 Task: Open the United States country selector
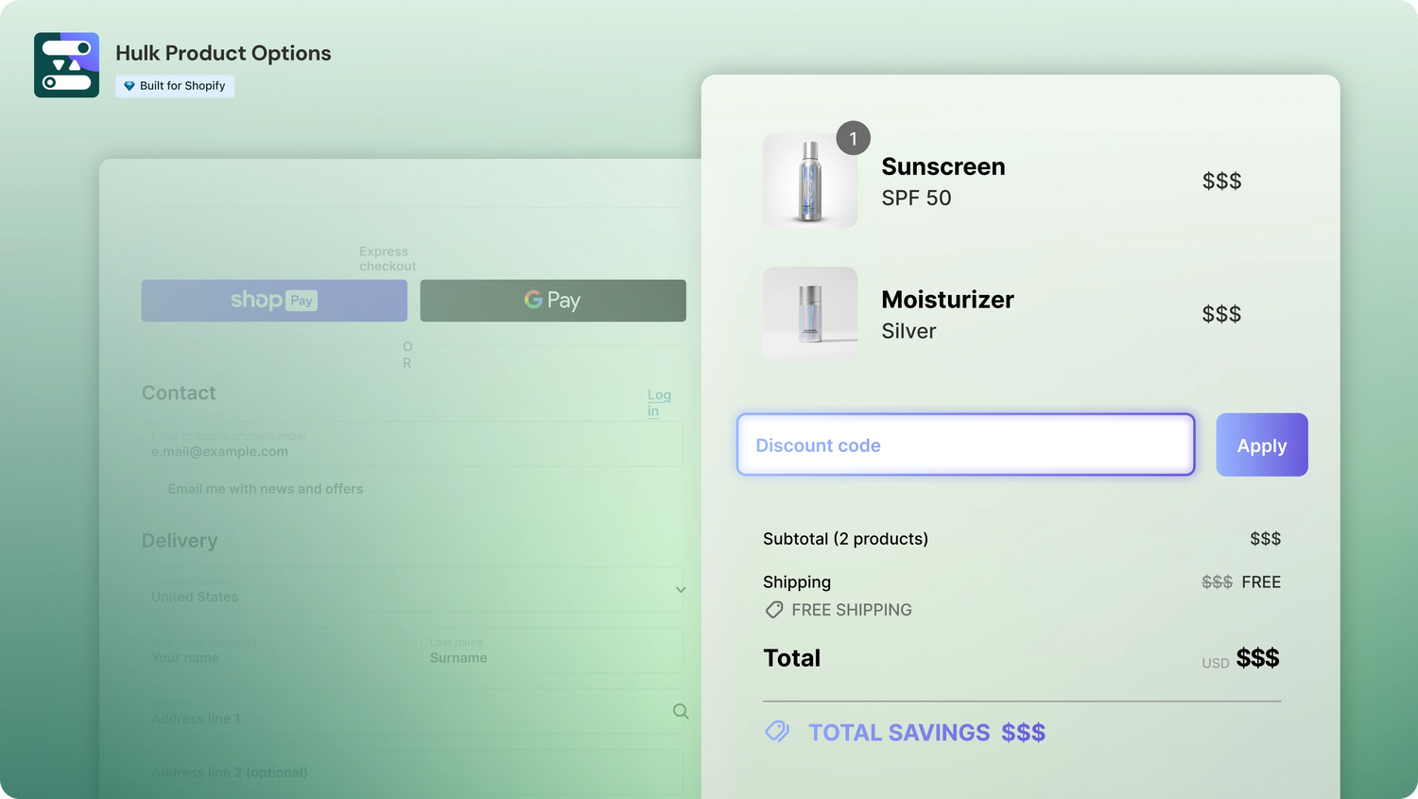tap(406, 590)
